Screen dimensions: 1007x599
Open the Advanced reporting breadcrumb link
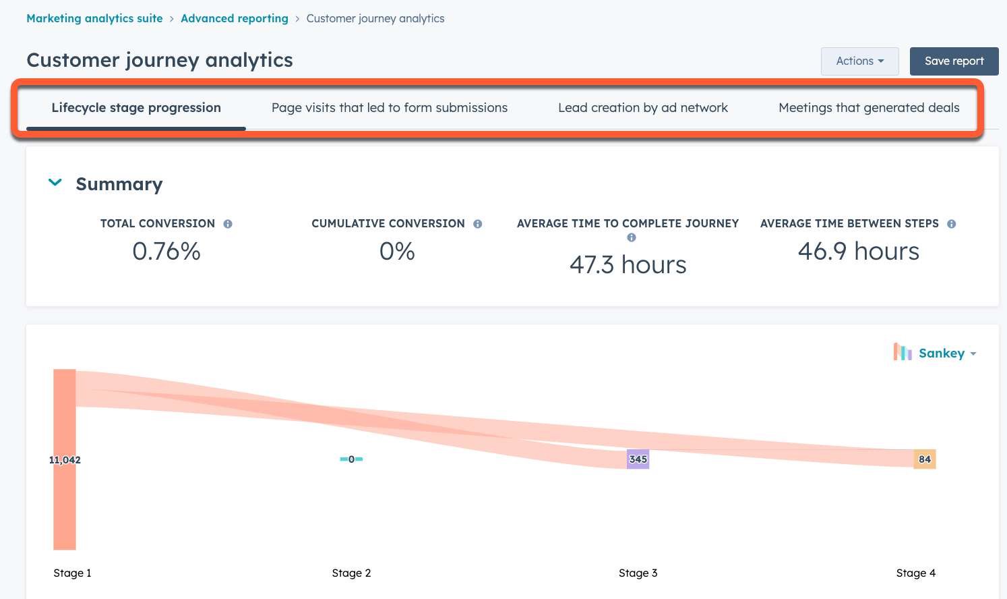235,18
